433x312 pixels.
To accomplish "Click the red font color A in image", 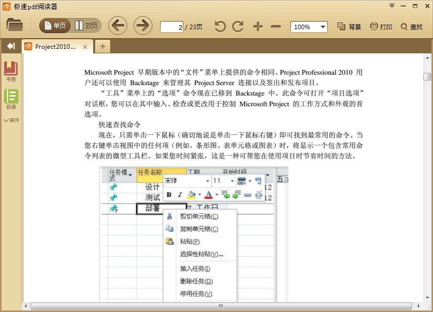I will tap(208, 195).
